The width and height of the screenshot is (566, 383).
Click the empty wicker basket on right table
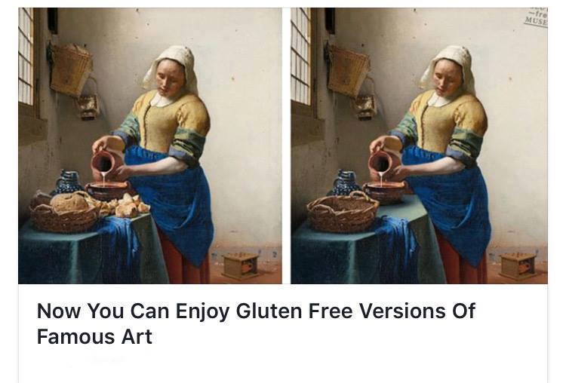(343, 213)
